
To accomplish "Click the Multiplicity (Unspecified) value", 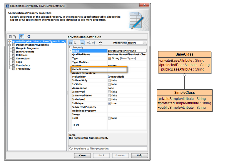I will click(116, 77).
